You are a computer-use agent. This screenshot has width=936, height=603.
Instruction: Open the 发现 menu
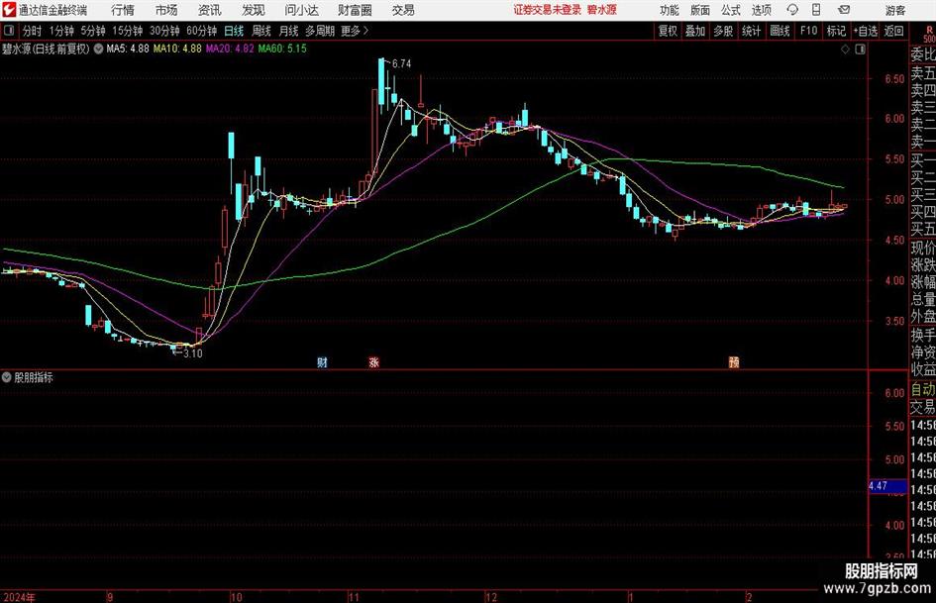coord(254,10)
